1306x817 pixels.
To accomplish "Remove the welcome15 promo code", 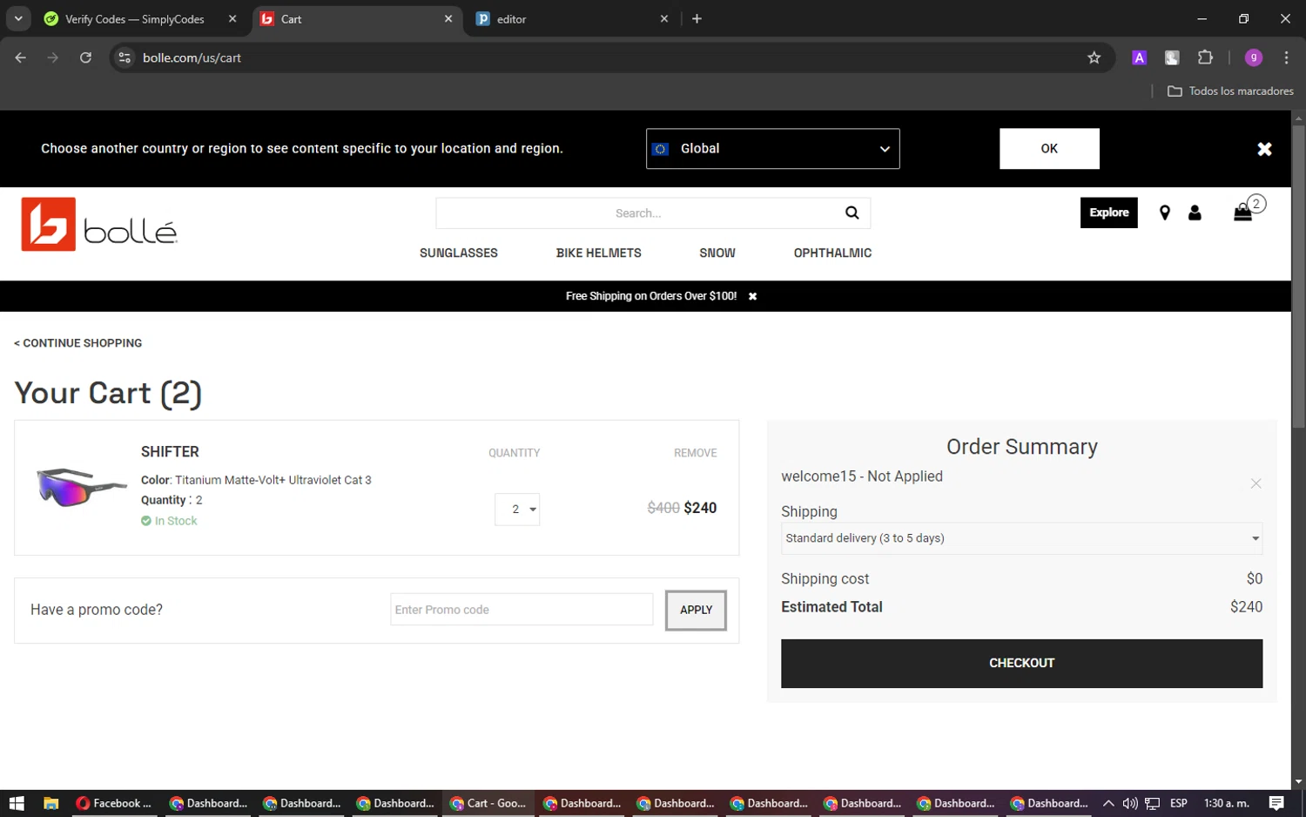I will point(1256,483).
